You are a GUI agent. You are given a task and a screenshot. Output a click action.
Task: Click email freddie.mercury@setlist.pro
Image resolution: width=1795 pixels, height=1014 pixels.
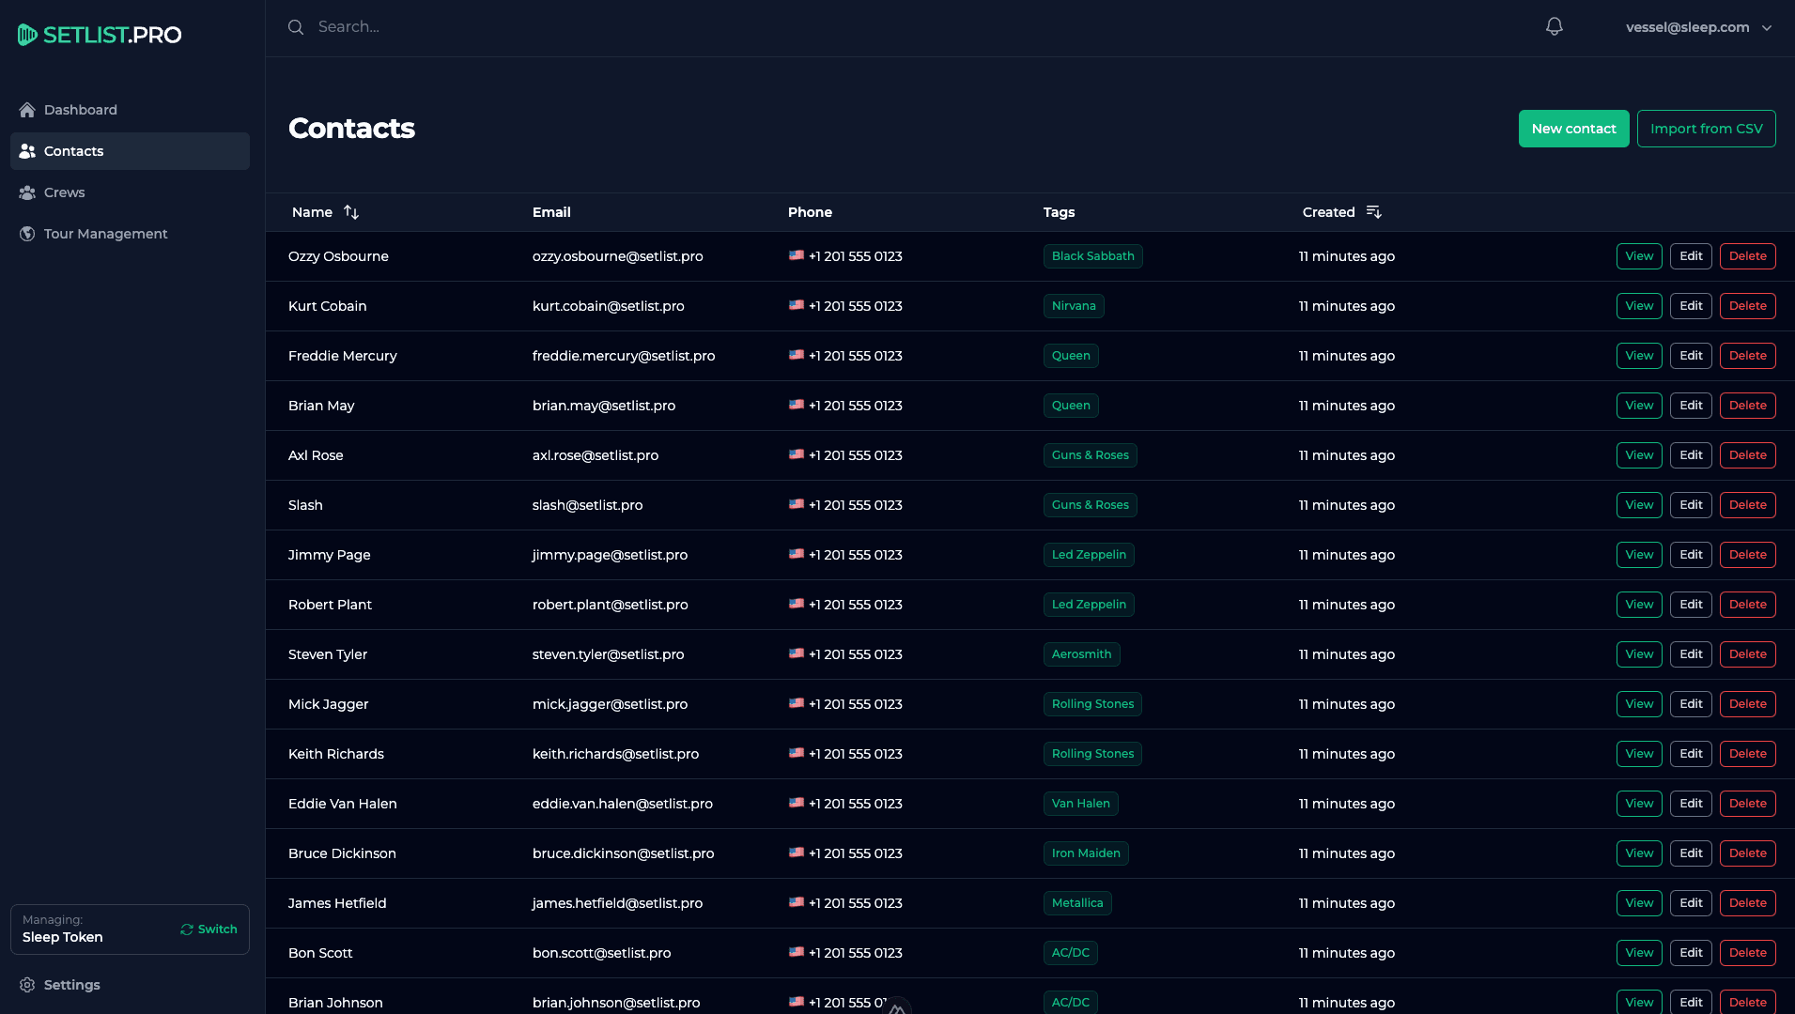(624, 356)
